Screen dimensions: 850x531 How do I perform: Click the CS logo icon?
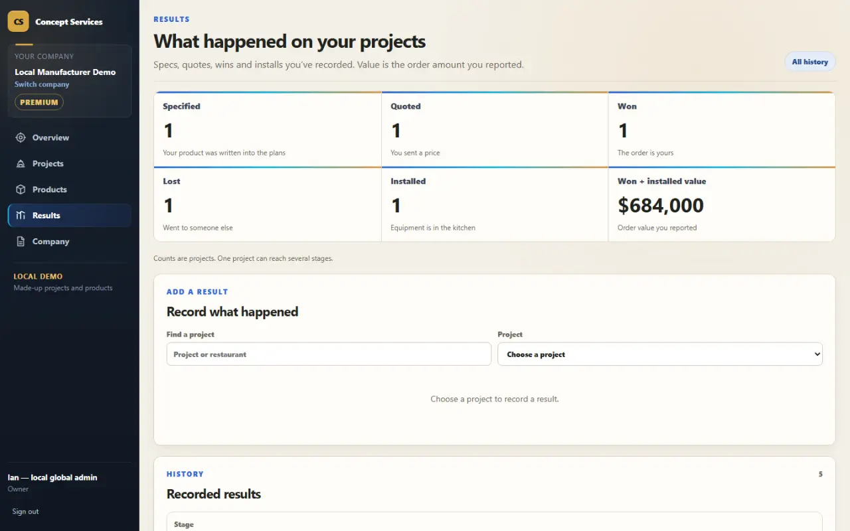18,21
